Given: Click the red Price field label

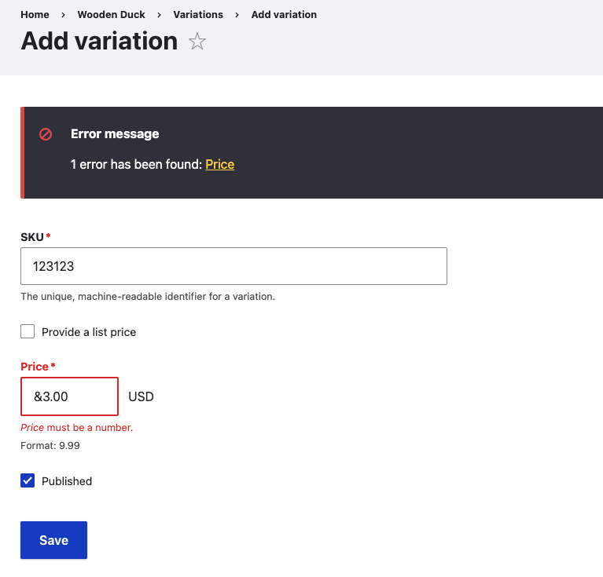Looking at the screenshot, I should (x=35, y=367).
